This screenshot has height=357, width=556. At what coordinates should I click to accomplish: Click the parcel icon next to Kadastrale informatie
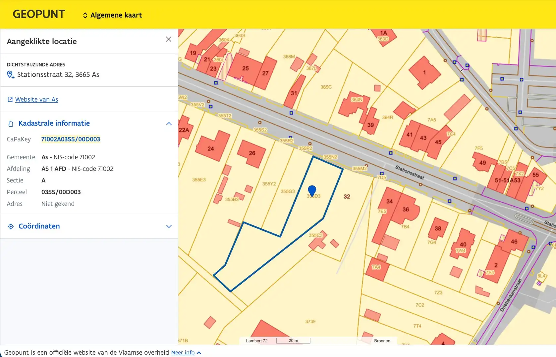[x=11, y=124]
